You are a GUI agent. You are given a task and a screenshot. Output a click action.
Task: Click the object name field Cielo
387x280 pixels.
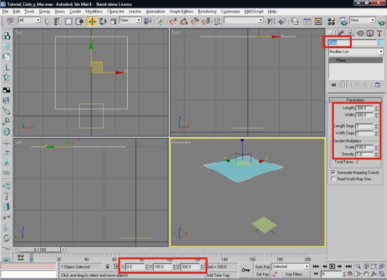(352, 43)
